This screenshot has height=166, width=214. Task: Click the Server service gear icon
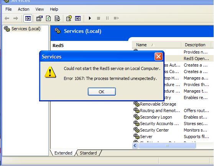coord(137,136)
